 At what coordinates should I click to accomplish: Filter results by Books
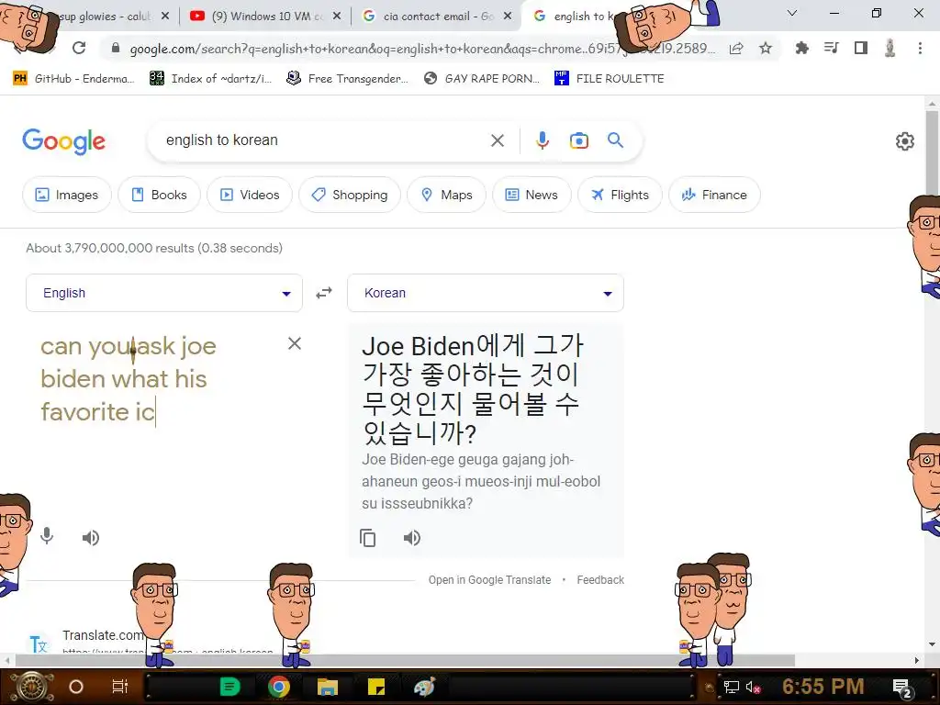point(159,195)
